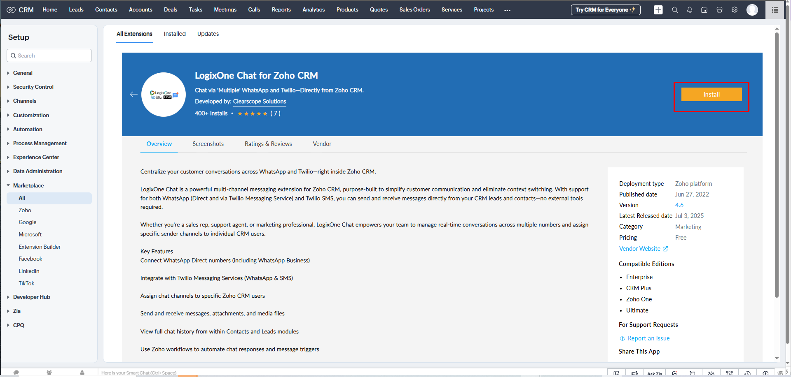Open the Home module
Screen dimensions: 791x377
tap(50, 9)
